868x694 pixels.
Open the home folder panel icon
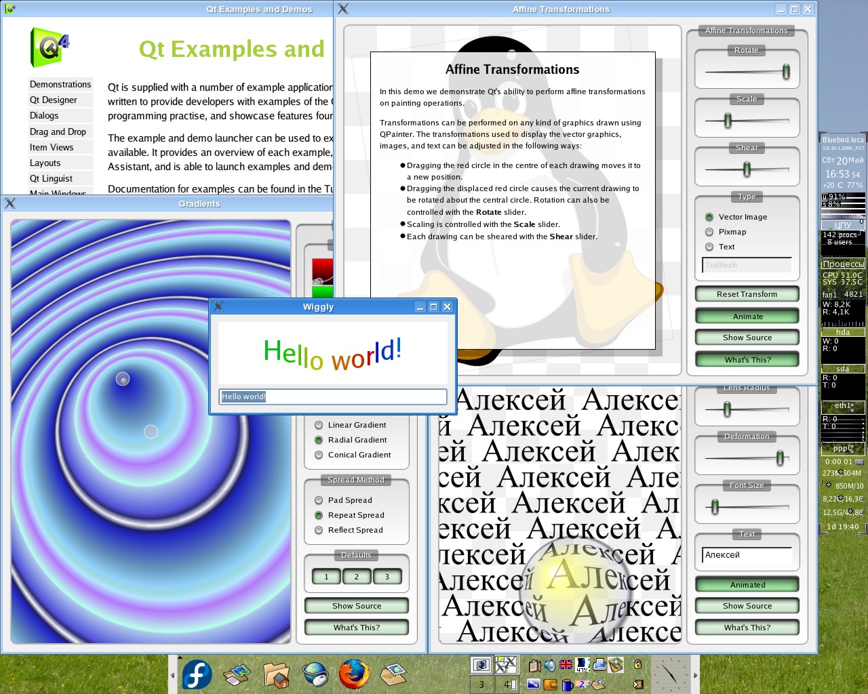(x=276, y=675)
